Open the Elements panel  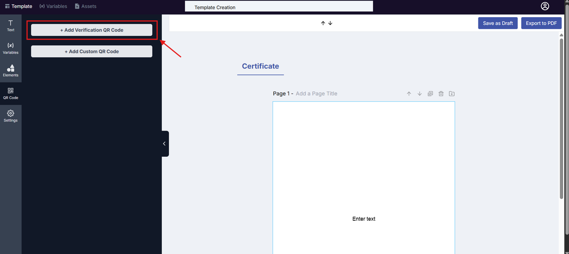coord(10,71)
